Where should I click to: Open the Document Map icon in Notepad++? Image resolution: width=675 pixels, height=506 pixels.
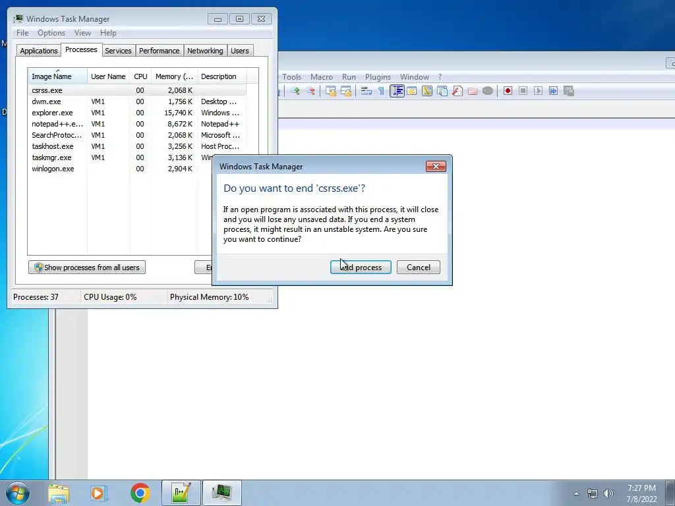pyautogui.click(x=427, y=91)
